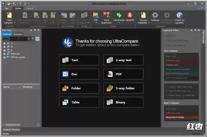This screenshot has height=137, width=207.
Task: Start a Folder compare
Action: [x=79, y=88]
